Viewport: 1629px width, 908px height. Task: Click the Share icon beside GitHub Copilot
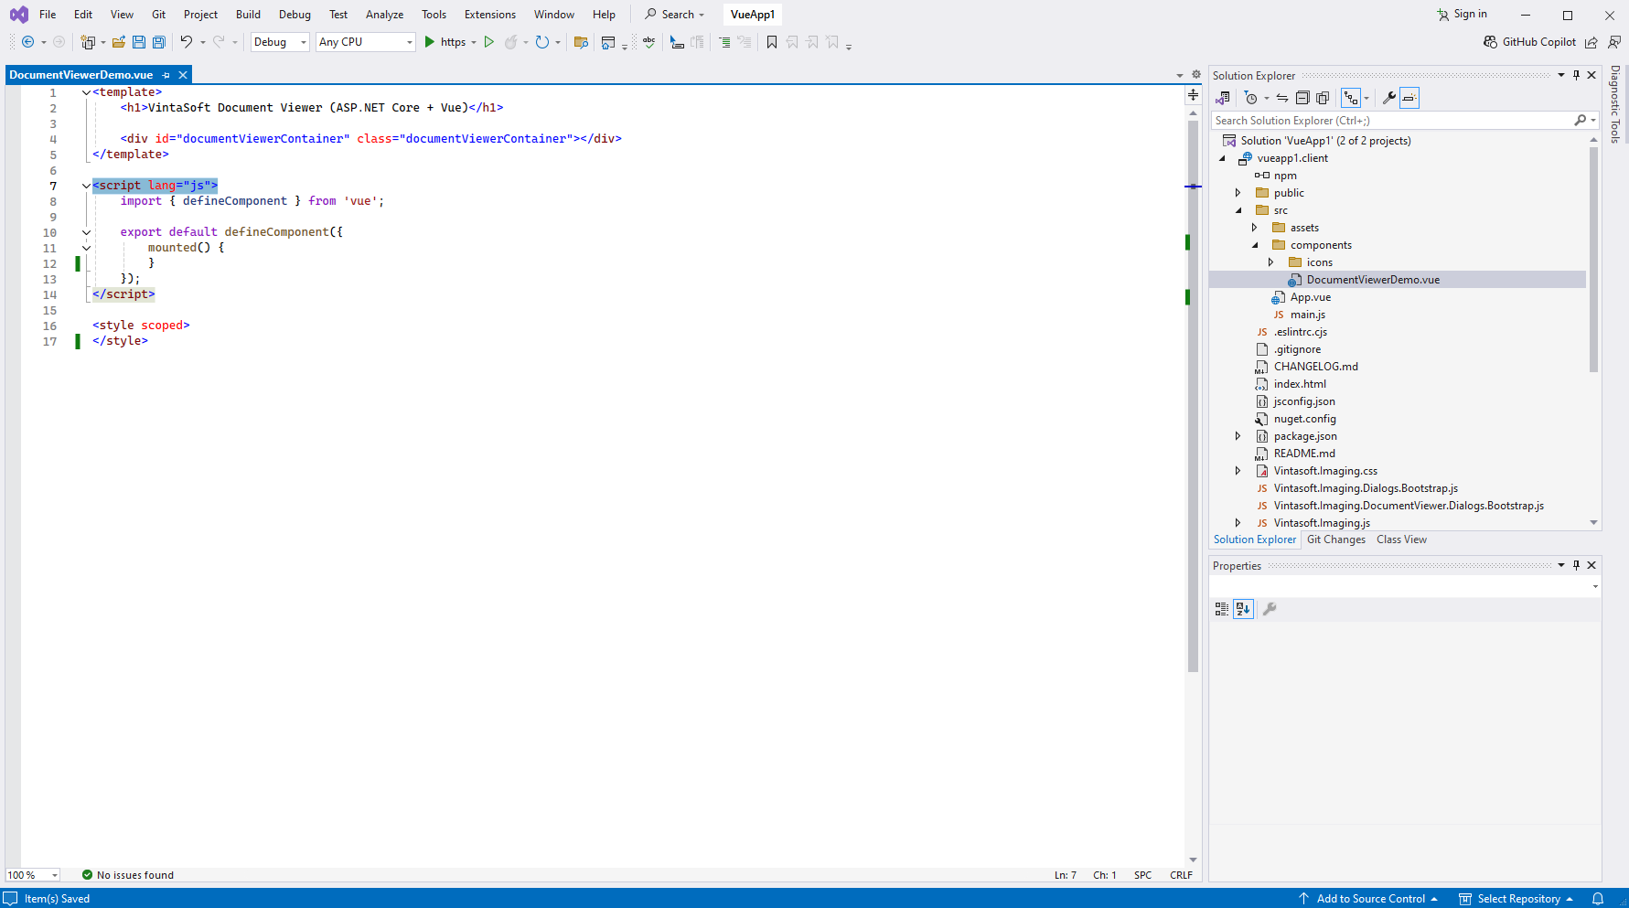[1591, 42]
